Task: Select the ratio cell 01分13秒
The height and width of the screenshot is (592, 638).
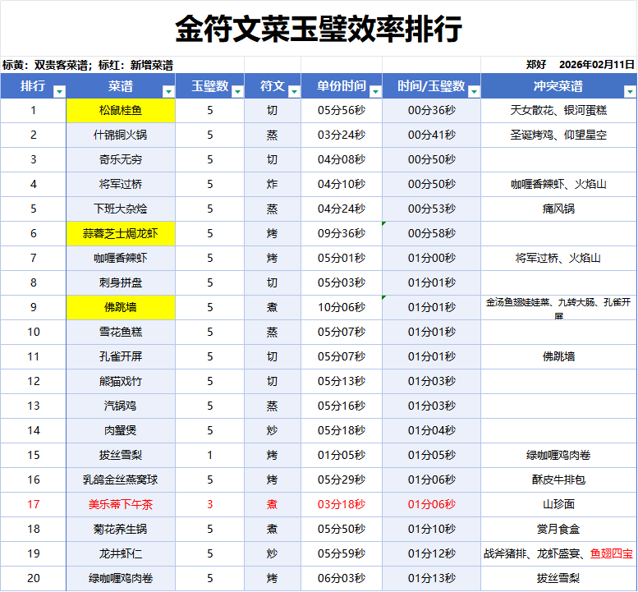Action: click(432, 578)
